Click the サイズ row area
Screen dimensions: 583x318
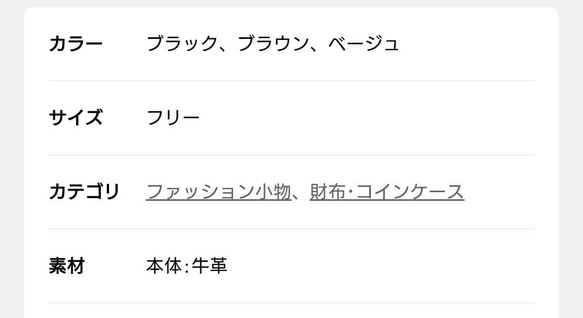[291, 117]
